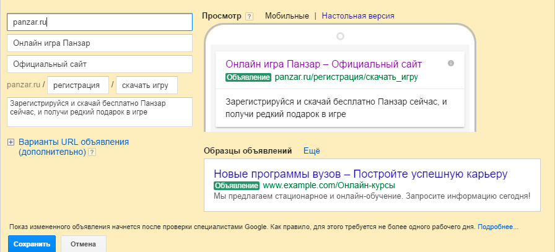555x252 pixels.
Task: Focus the скачать игру path field
Action: (147, 85)
